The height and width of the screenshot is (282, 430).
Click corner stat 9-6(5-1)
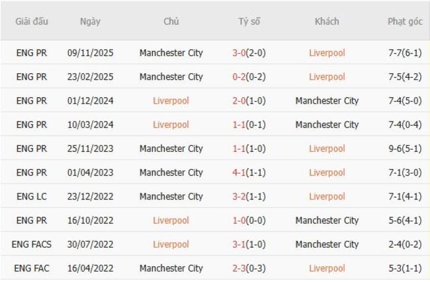click(x=405, y=149)
